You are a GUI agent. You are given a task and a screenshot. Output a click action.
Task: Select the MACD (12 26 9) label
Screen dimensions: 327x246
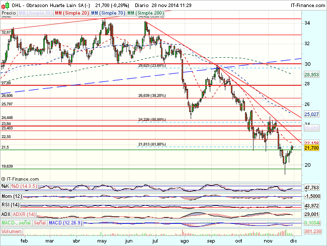(65, 223)
